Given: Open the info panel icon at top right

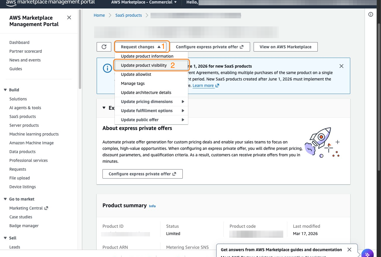Looking at the screenshot, I should pos(371,14).
